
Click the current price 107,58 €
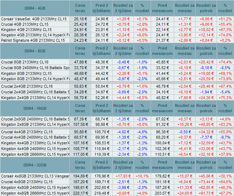(x=80, y=124)
